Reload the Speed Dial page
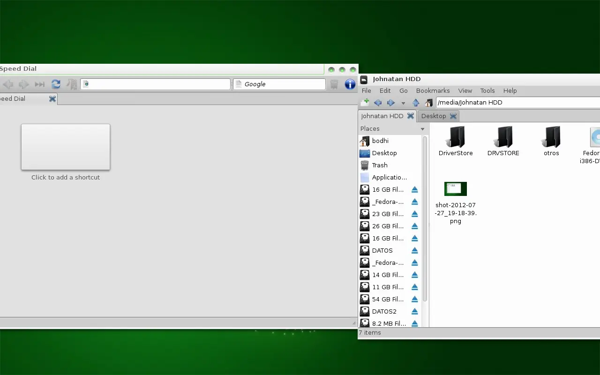This screenshot has height=375, width=600. coord(56,84)
